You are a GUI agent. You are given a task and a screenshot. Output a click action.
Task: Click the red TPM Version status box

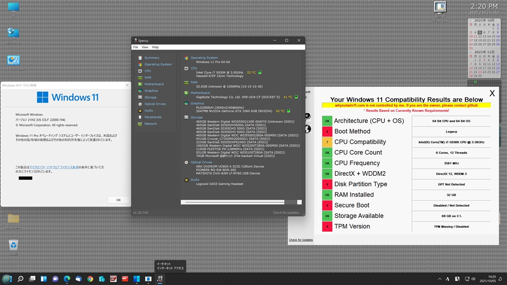(x=327, y=226)
